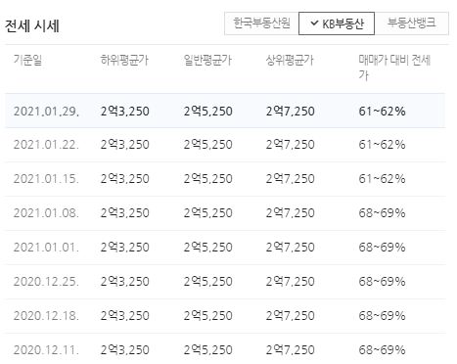The width and height of the screenshot is (457, 364).
Task: Click the 일반평균가 column header
Action: [x=207, y=60]
